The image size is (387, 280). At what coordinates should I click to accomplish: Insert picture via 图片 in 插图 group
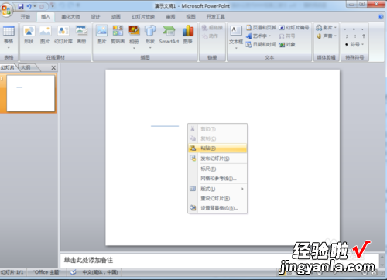click(x=101, y=34)
